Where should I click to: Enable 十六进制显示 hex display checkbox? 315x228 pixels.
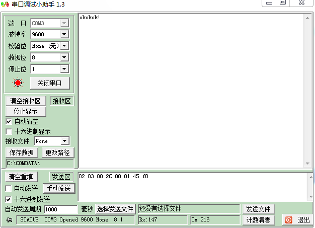coord(9,131)
